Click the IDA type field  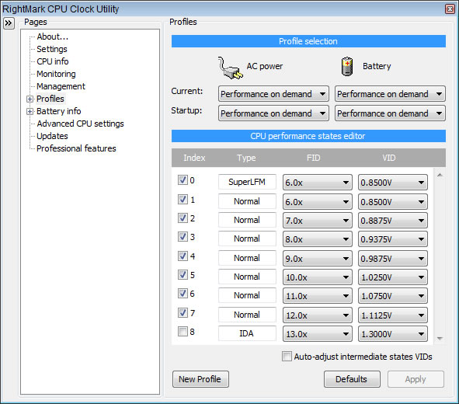coord(247,333)
